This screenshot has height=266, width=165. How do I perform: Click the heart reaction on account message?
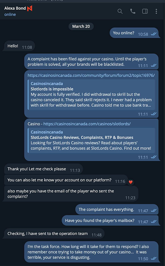(x=130, y=182)
